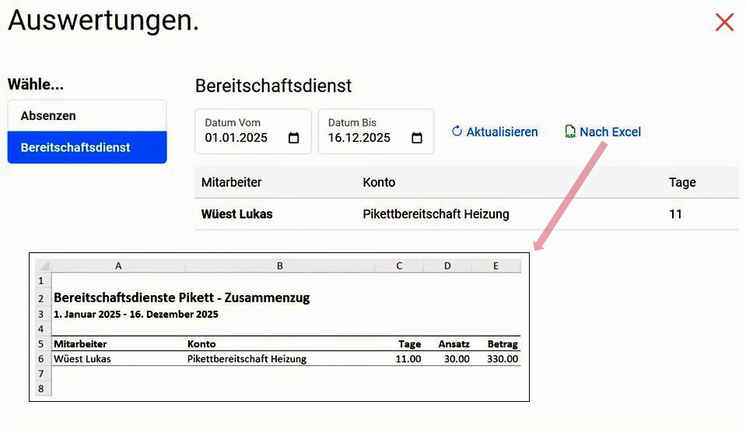Click the Excel file icon
The height and width of the screenshot is (433, 746).
click(x=570, y=132)
